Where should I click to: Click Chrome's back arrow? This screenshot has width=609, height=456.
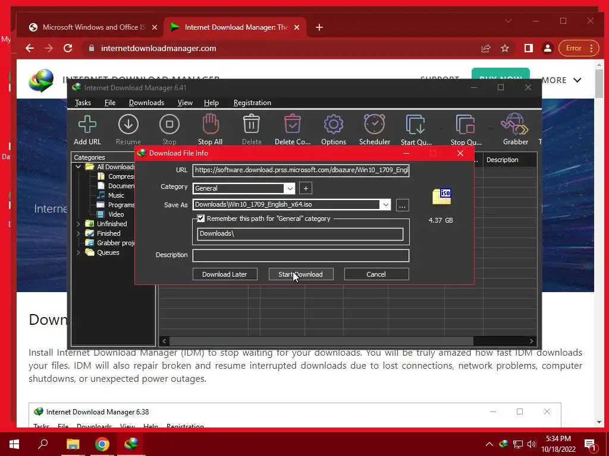(30, 48)
